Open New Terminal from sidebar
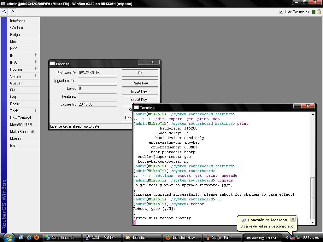 coord(21,118)
